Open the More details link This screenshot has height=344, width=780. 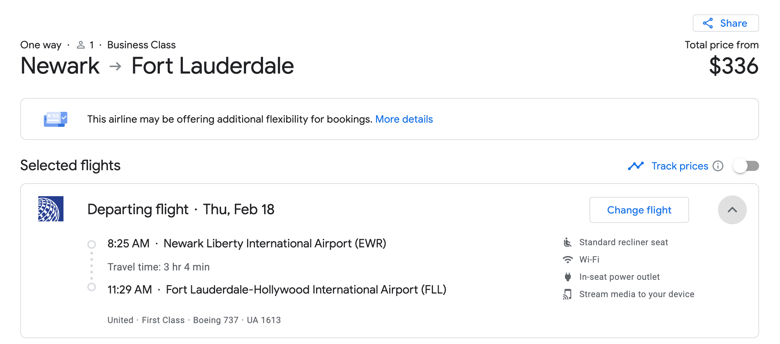pyautogui.click(x=404, y=119)
